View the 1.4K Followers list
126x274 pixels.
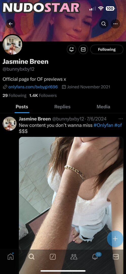(x=43, y=96)
